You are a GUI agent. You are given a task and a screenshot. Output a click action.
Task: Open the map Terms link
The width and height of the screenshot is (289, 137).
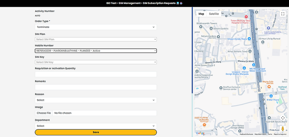pos(270,134)
